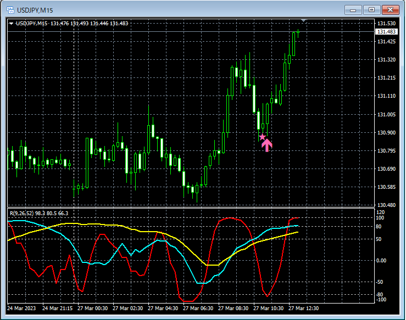Click price scale value 130.900

pos(387,133)
